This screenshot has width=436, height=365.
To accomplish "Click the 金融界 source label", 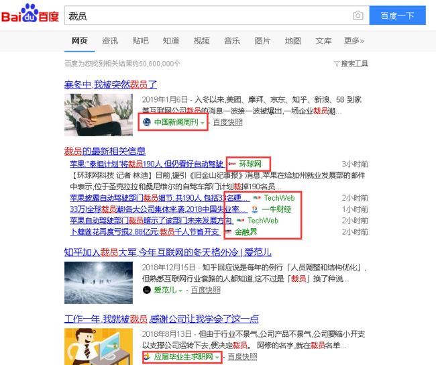I will coord(246,231).
